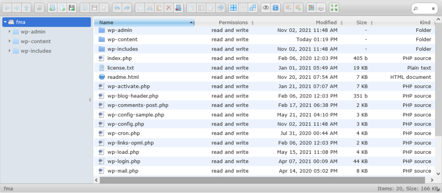The image size is (442, 193).
Task: Select the license.txt file
Action: coord(265,68)
